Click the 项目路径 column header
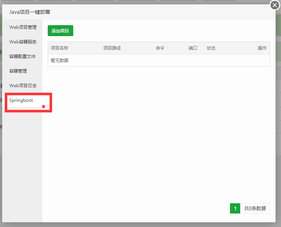Screen dimensions: 281x227 tap(112, 48)
